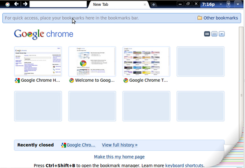
Task: Open help via the question mark icon
Action: coord(228,4)
